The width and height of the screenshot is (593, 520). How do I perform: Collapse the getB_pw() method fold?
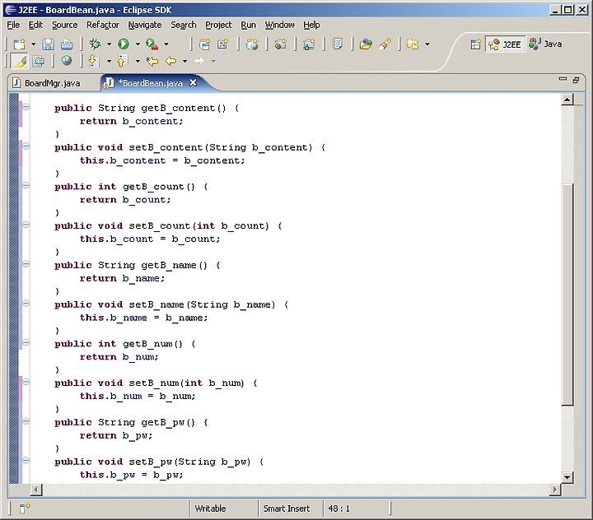coord(26,421)
